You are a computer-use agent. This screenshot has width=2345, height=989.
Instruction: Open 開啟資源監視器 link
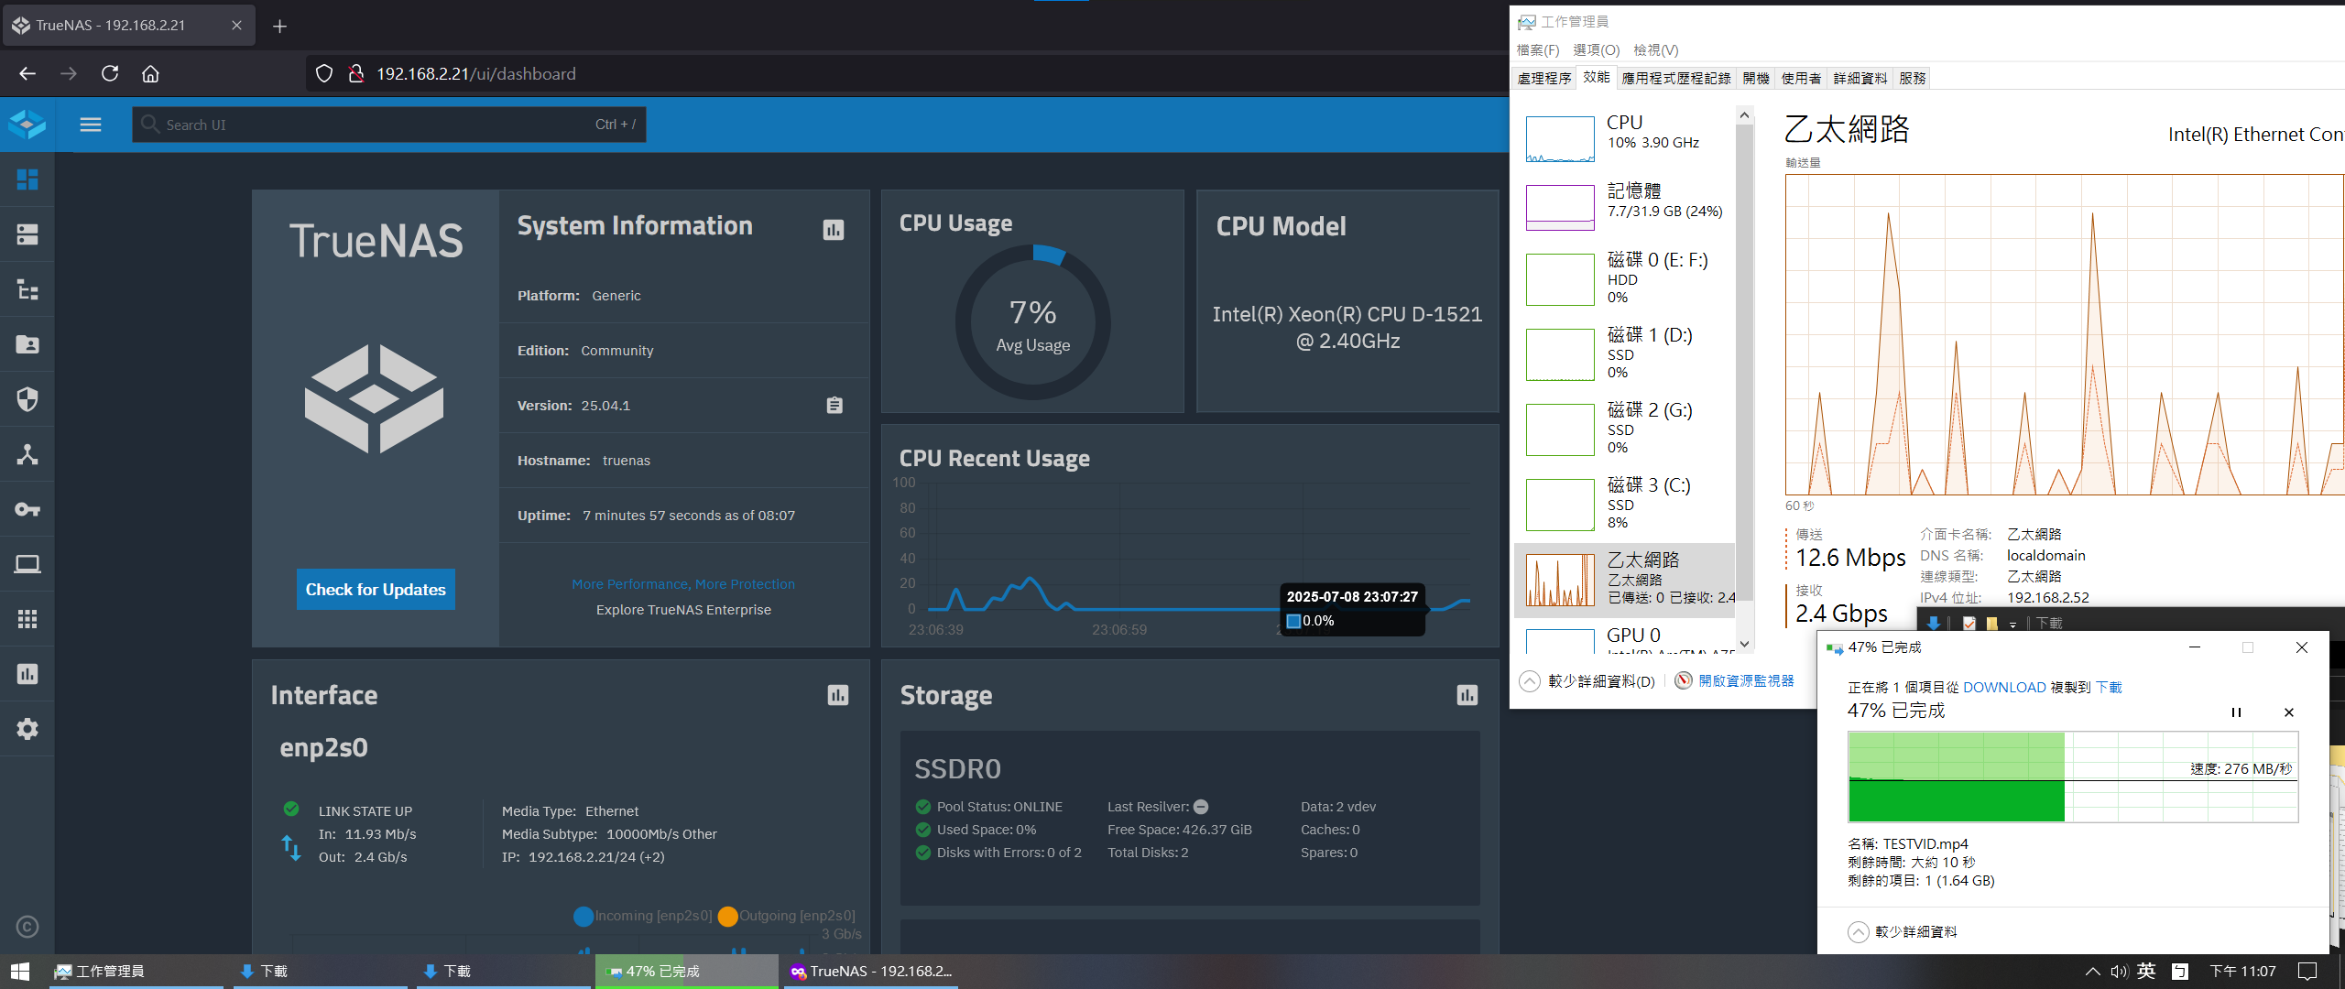1747,680
